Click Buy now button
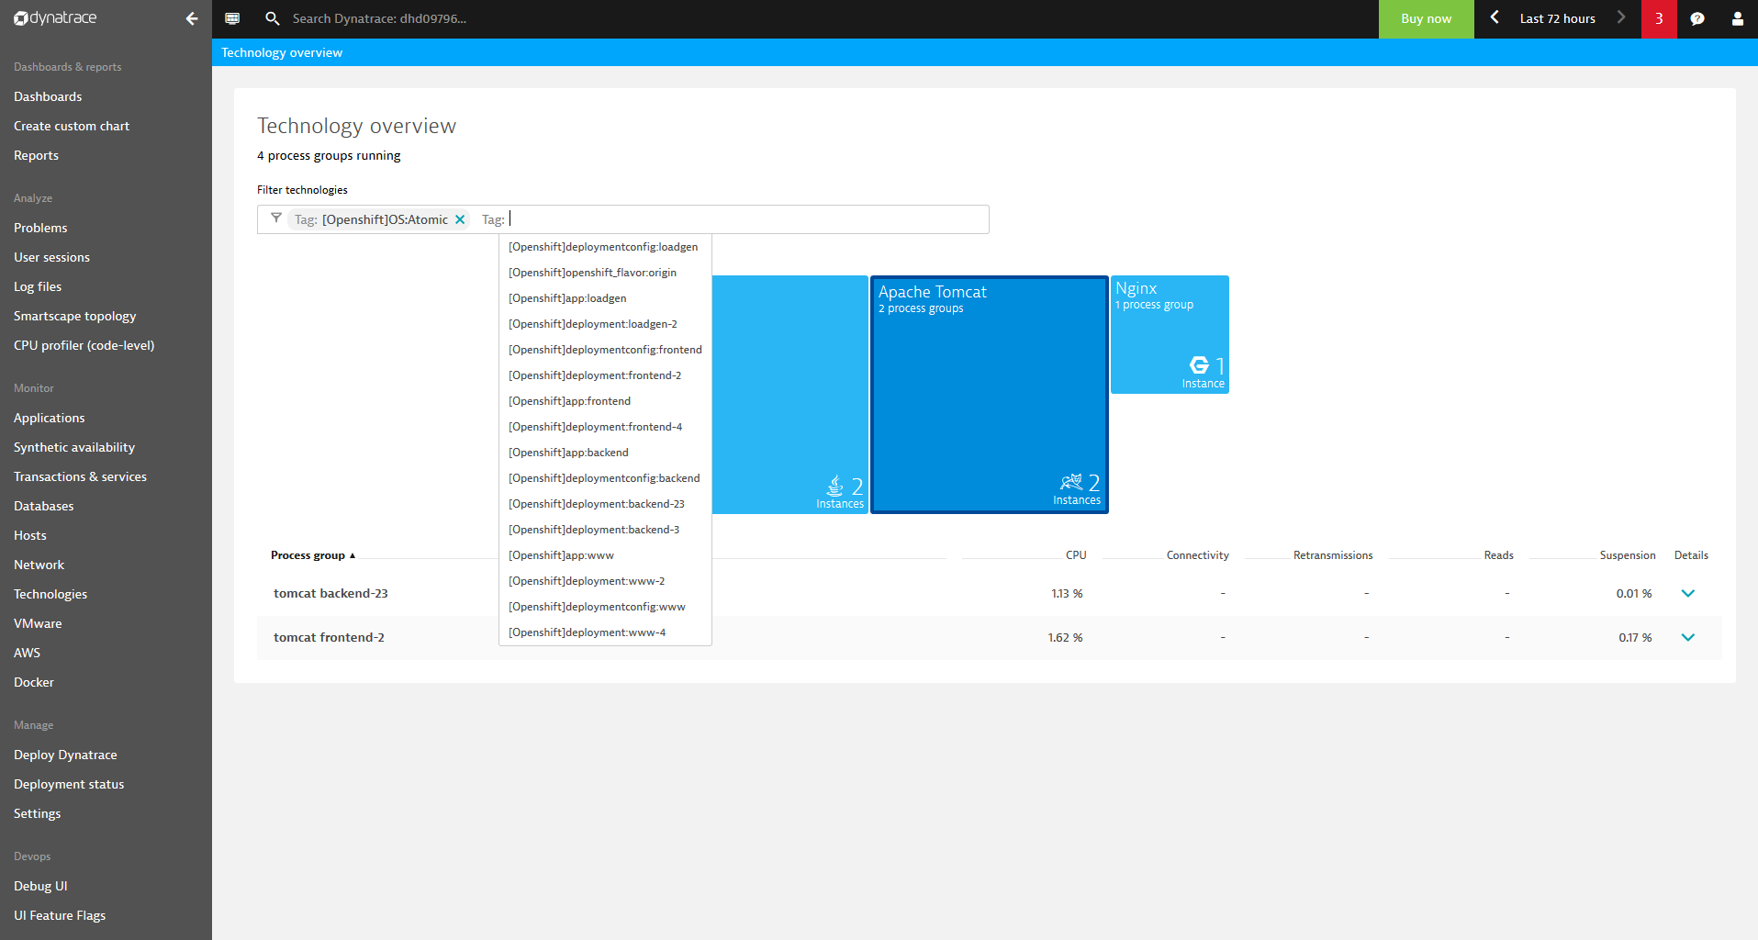Viewport: 1758px width, 940px height. tap(1426, 18)
